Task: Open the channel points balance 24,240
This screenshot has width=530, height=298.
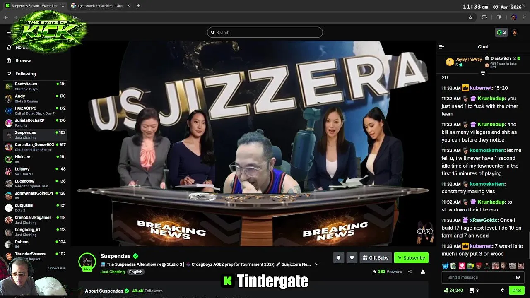Action: [x=453, y=290]
